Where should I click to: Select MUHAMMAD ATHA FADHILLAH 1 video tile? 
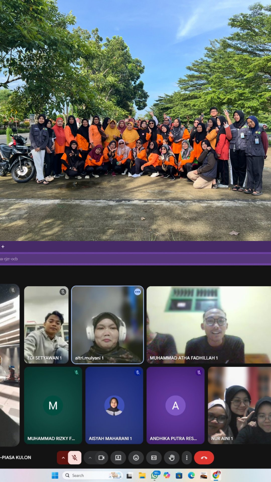[x=209, y=325]
